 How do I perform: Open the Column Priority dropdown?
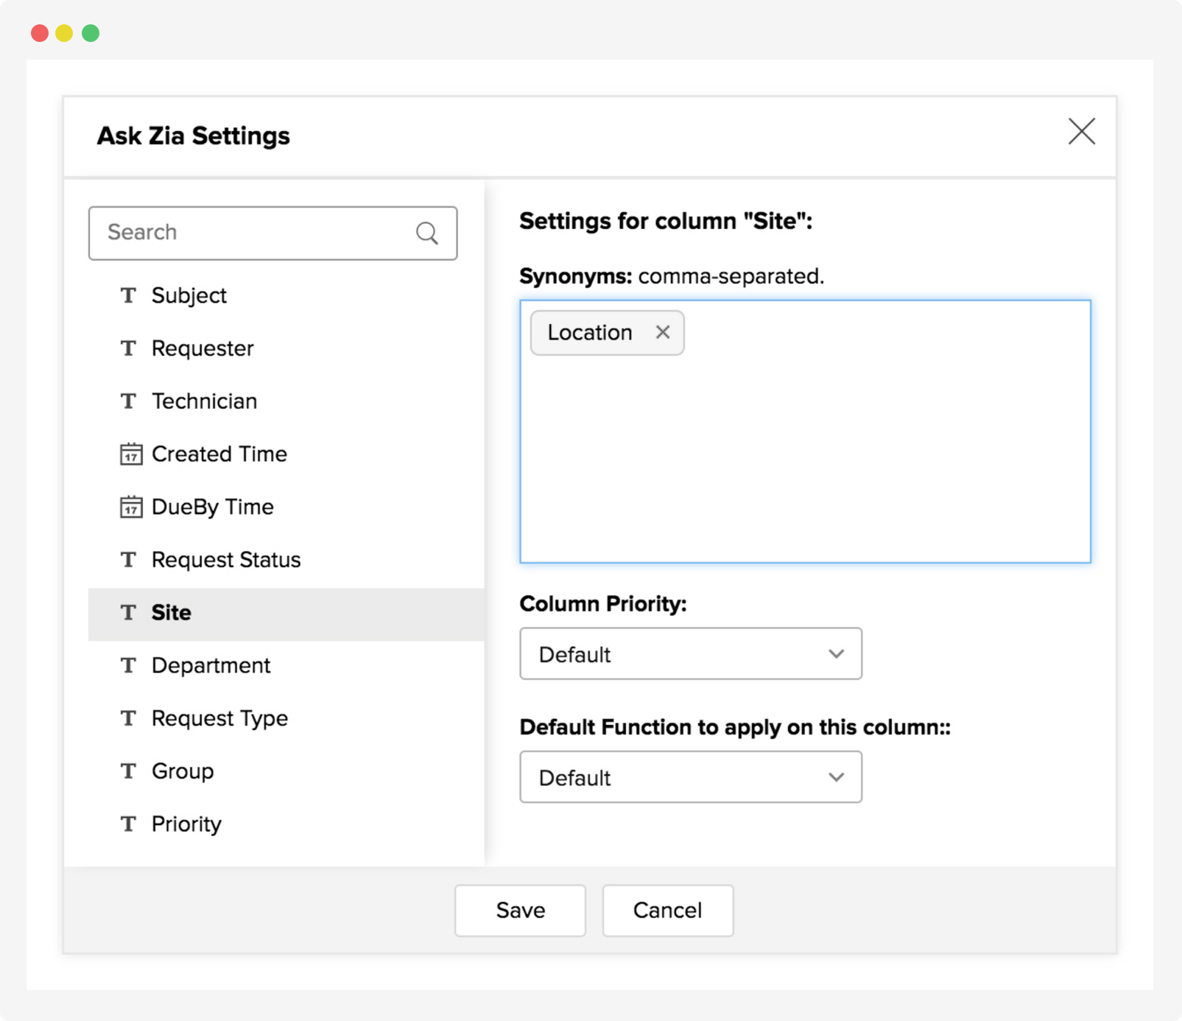click(x=690, y=653)
